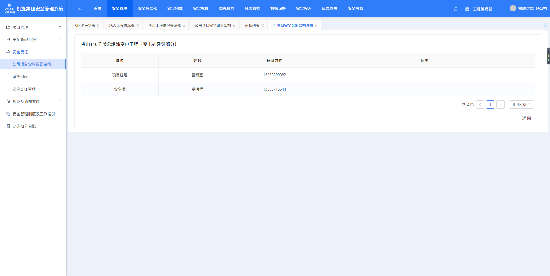
Task: Click the user avatar icon
Action: [513, 9]
